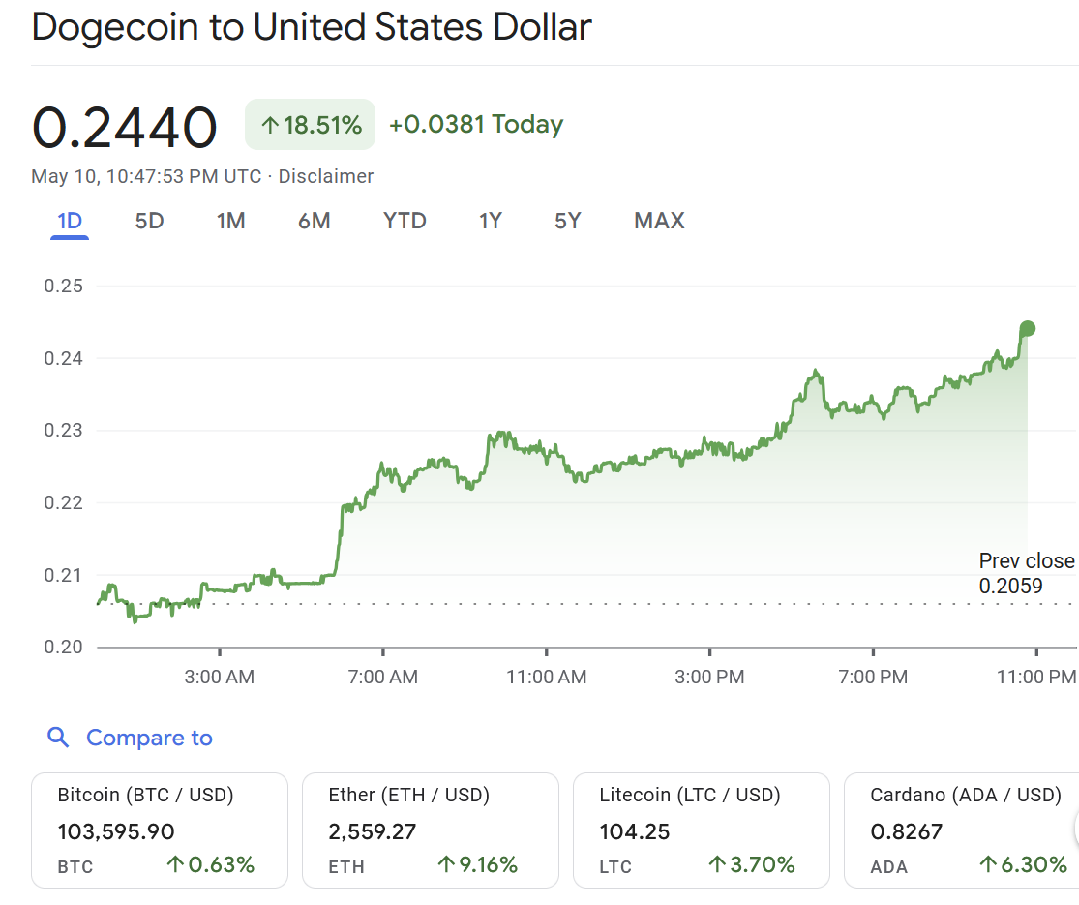Open the 5Y chart range
This screenshot has height=905, width=1079.
click(x=567, y=222)
